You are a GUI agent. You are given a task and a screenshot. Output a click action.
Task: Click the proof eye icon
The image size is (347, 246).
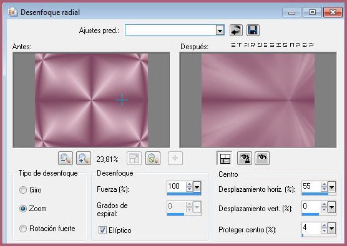coord(262,158)
